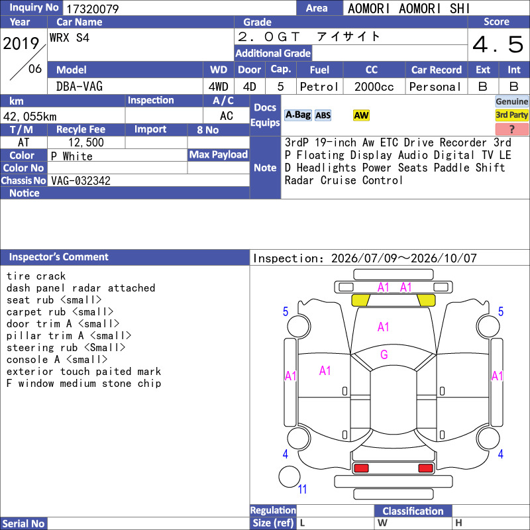Viewport: 530px width, 530px height.
Task: Click the Additional Grade label
Action: coord(273,54)
